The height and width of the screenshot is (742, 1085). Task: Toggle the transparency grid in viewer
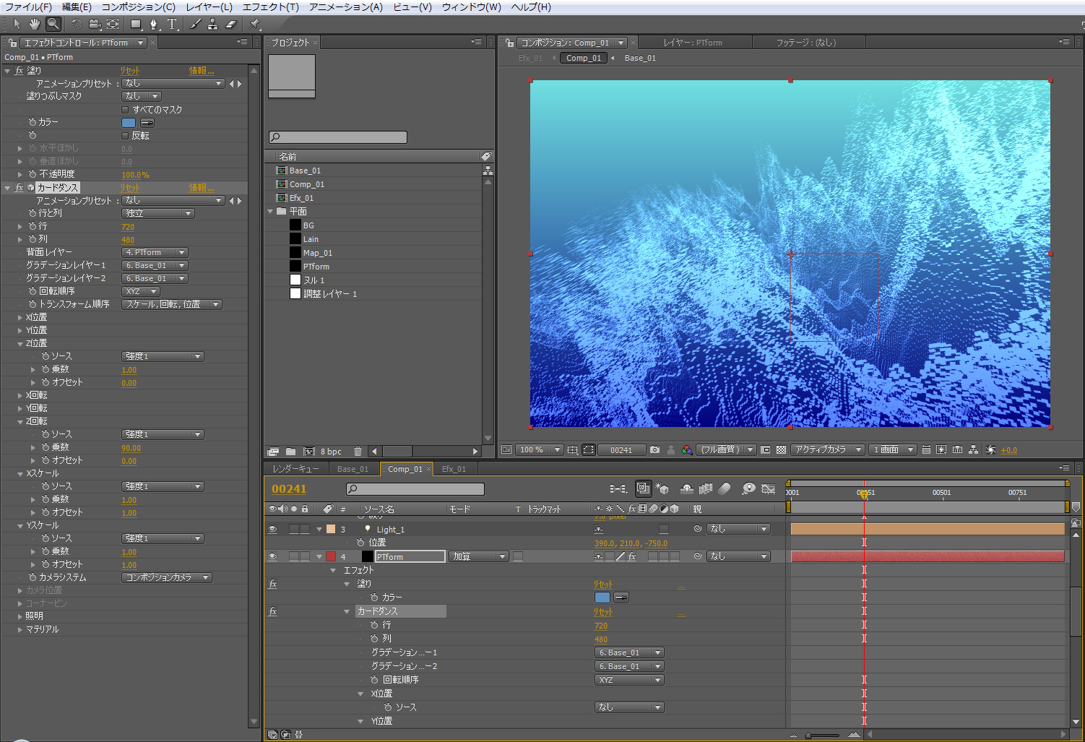(781, 449)
